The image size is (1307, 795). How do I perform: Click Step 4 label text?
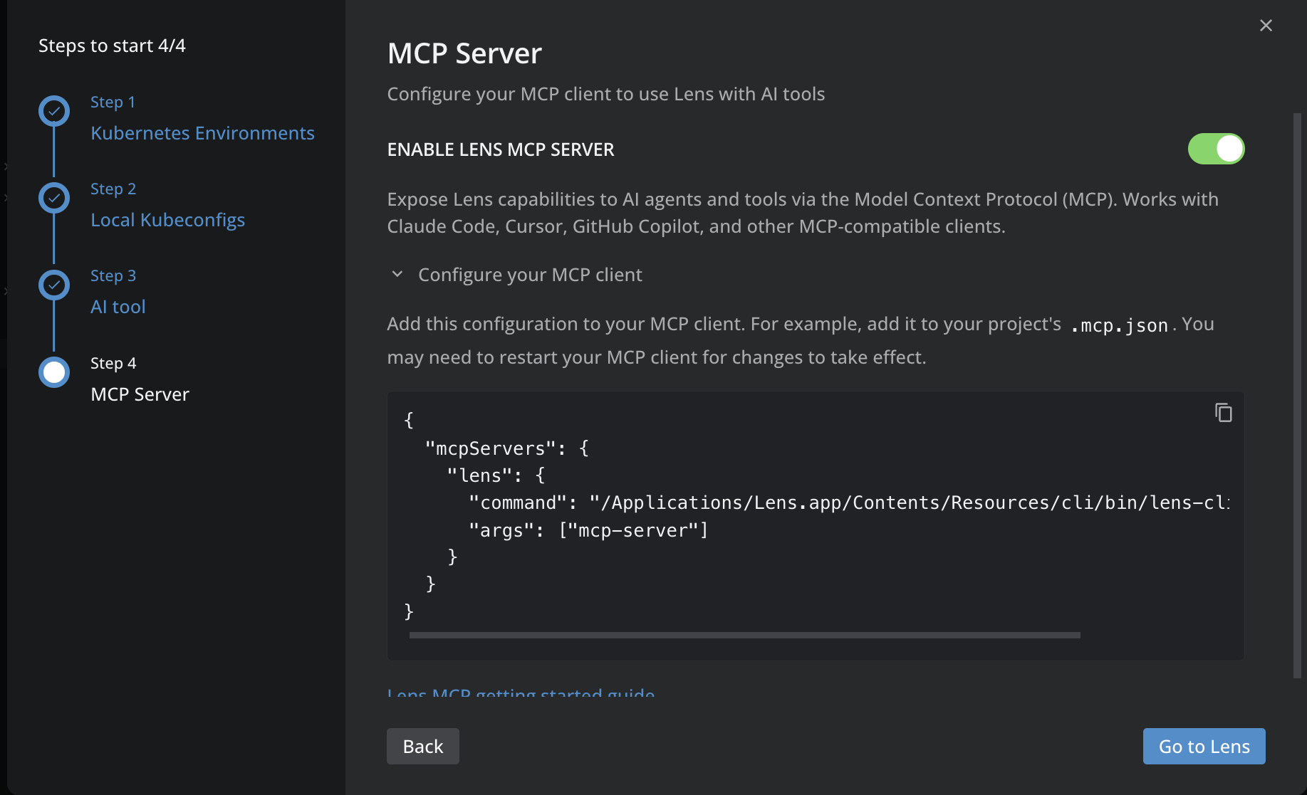pos(113,363)
